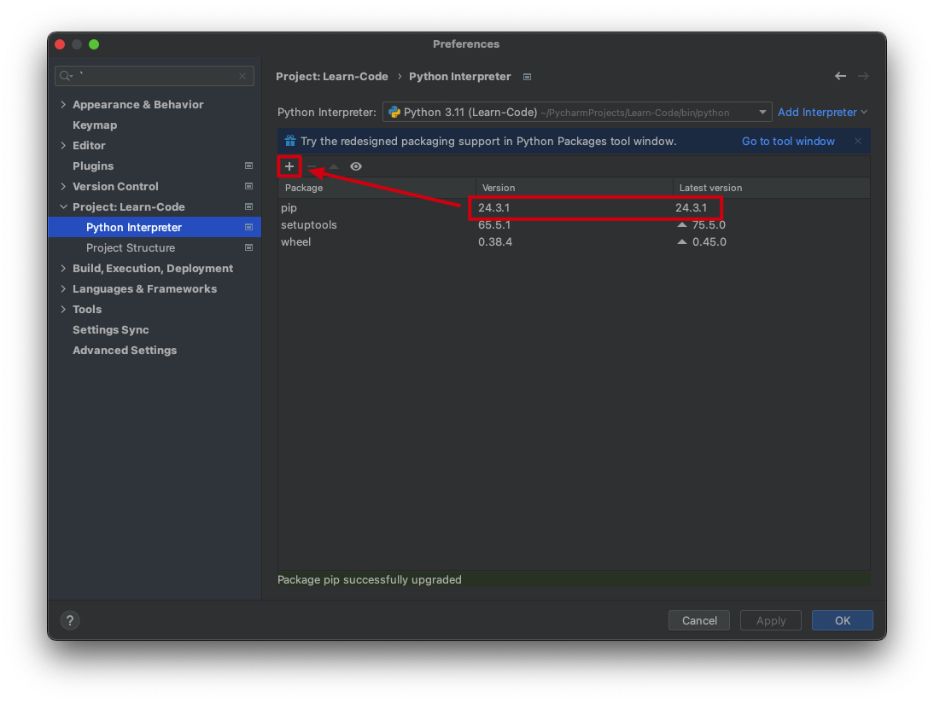Clear the settings search field

coord(242,76)
